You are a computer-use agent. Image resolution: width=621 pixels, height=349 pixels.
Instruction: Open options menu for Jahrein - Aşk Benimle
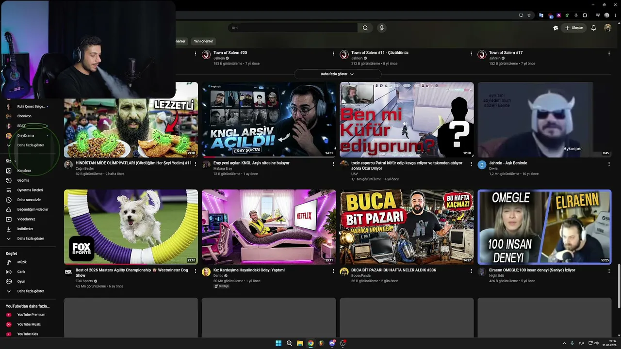(x=609, y=164)
